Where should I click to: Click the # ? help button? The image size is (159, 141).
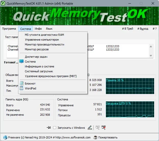155,29
